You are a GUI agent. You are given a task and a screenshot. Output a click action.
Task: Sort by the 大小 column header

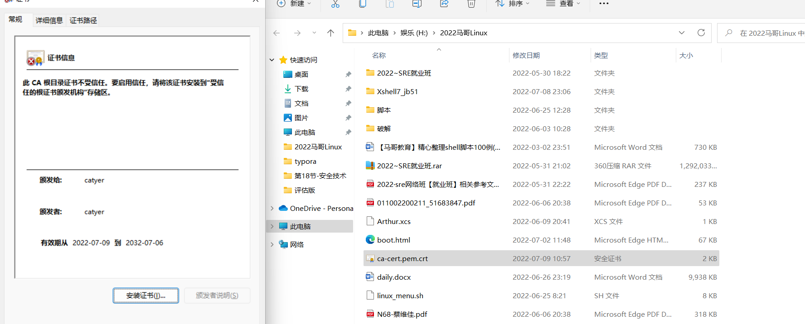pos(686,55)
